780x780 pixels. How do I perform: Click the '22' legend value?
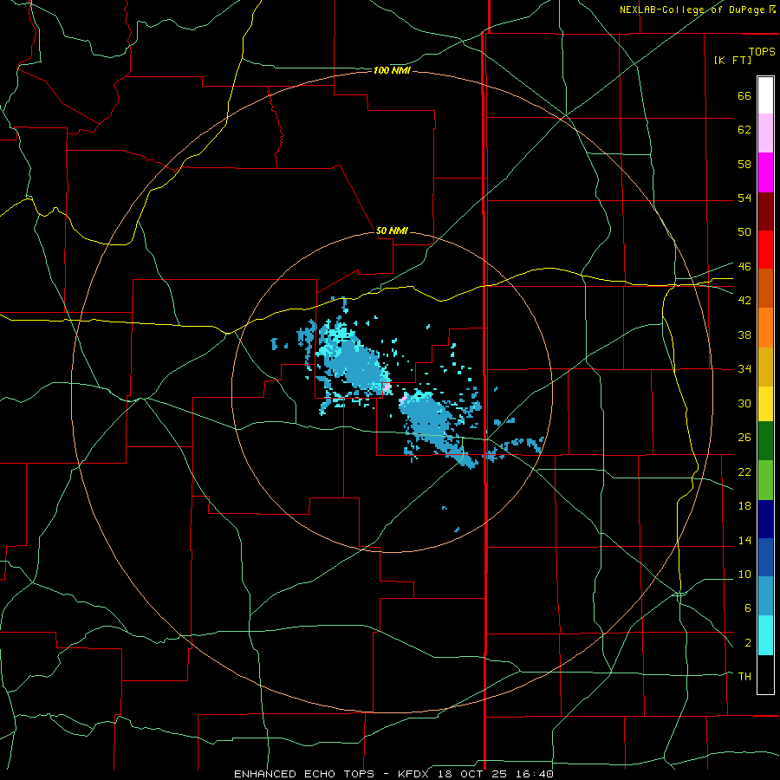pyautogui.click(x=744, y=471)
